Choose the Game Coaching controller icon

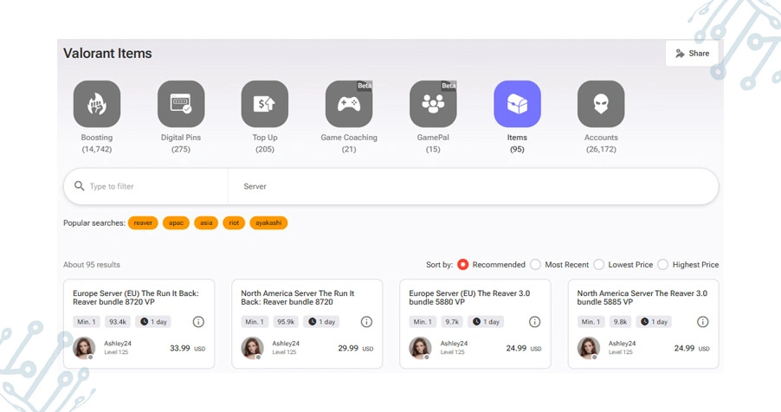point(348,105)
